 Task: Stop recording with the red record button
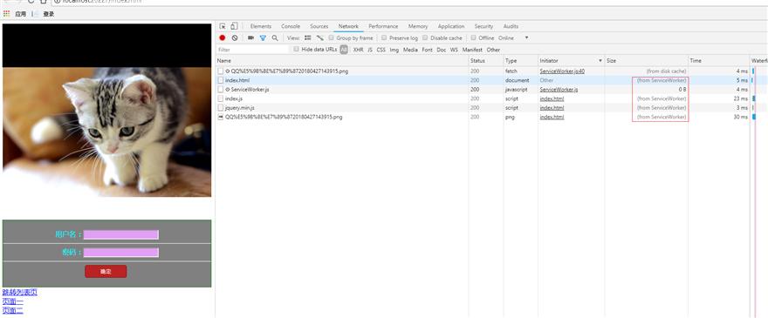pos(223,37)
